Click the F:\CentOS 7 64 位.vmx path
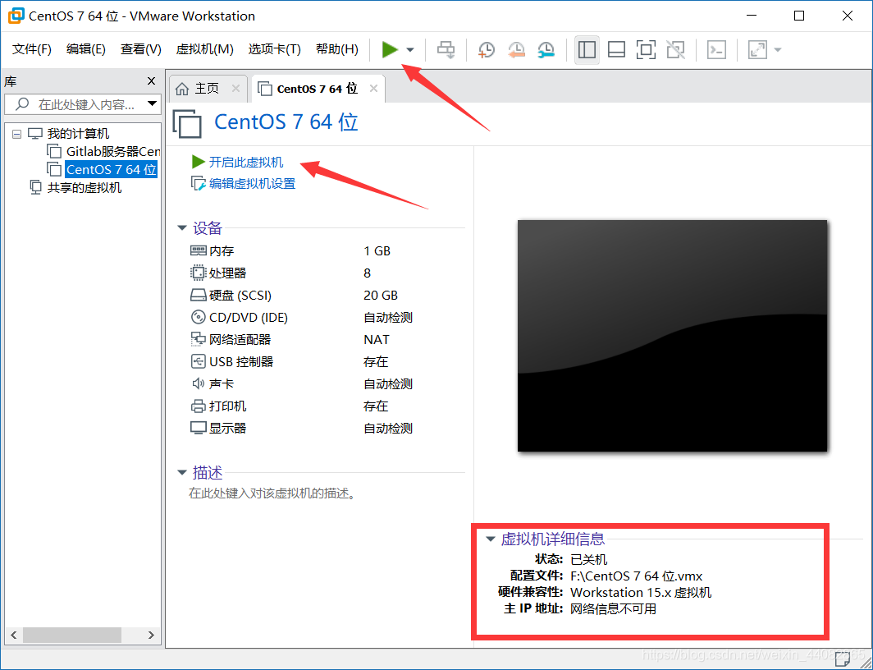The height and width of the screenshot is (670, 873). [637, 576]
